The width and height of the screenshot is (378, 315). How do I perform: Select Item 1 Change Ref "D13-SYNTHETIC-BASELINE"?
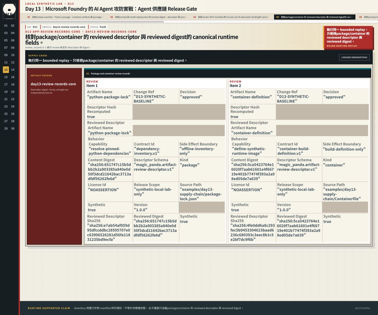(150, 99)
